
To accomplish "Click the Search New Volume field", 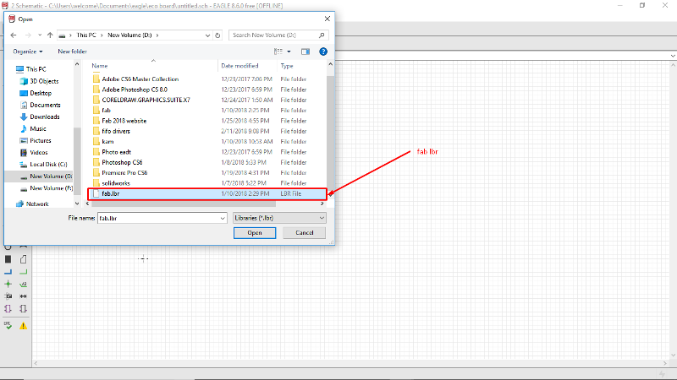I will coord(273,35).
